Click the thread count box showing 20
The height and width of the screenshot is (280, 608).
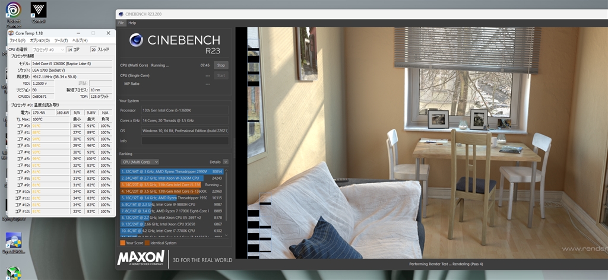(x=93, y=50)
